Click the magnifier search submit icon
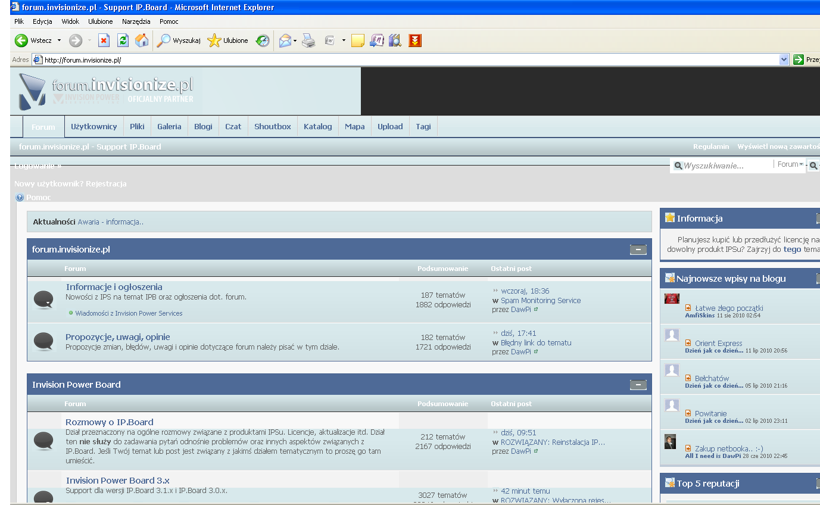Screen dimensions: 820x505 tap(813, 166)
